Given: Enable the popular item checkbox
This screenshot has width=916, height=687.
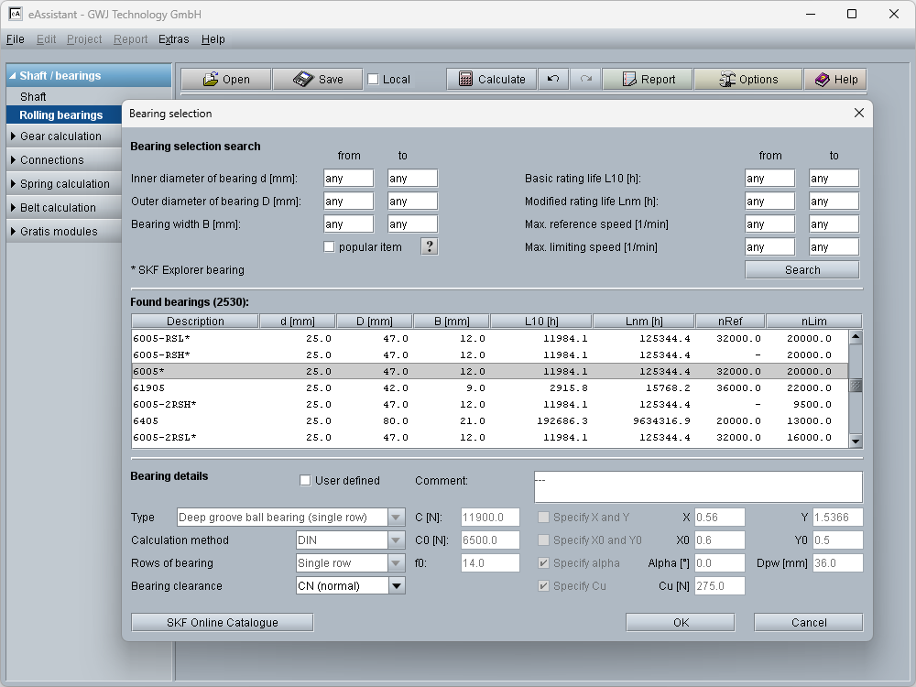Looking at the screenshot, I should coord(329,247).
